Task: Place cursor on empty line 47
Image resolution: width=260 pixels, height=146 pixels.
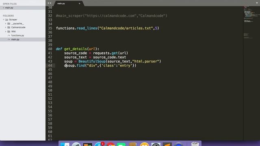Action: pos(149,78)
